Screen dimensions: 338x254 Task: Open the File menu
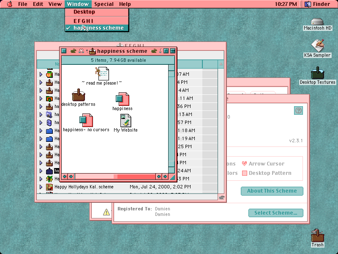(23, 4)
